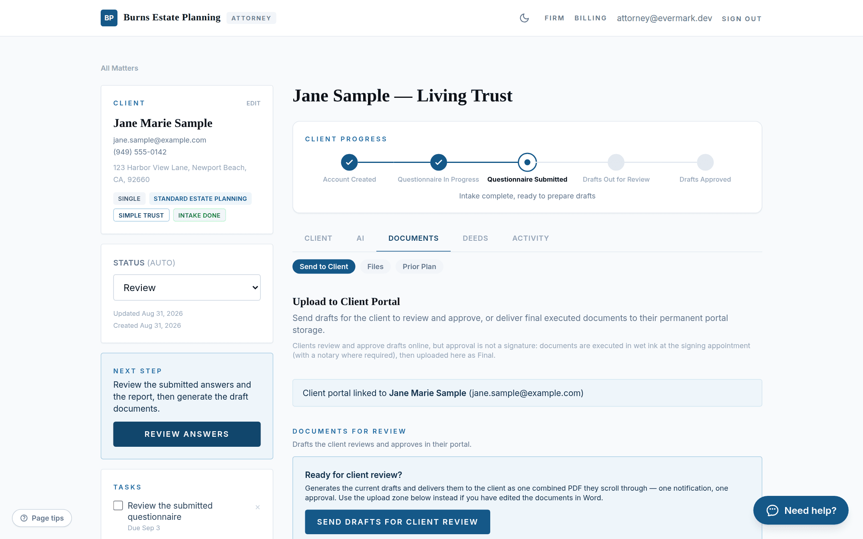The height and width of the screenshot is (539, 863).
Task: Click the Review Answers button
Action: coord(187,434)
